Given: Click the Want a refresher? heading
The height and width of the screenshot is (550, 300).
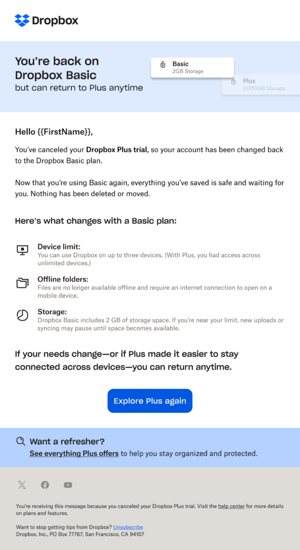Looking at the screenshot, I should 67,442.
